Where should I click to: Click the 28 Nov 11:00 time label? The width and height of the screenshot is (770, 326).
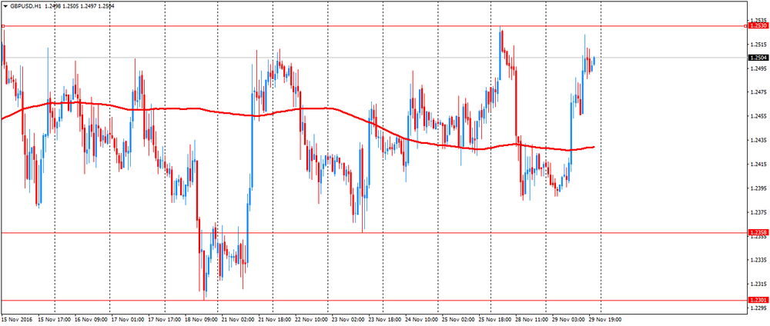pyautogui.click(x=531, y=319)
